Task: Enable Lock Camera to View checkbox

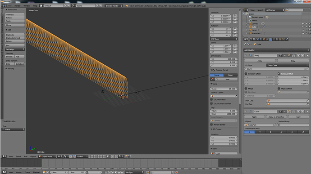Action: [211, 103]
